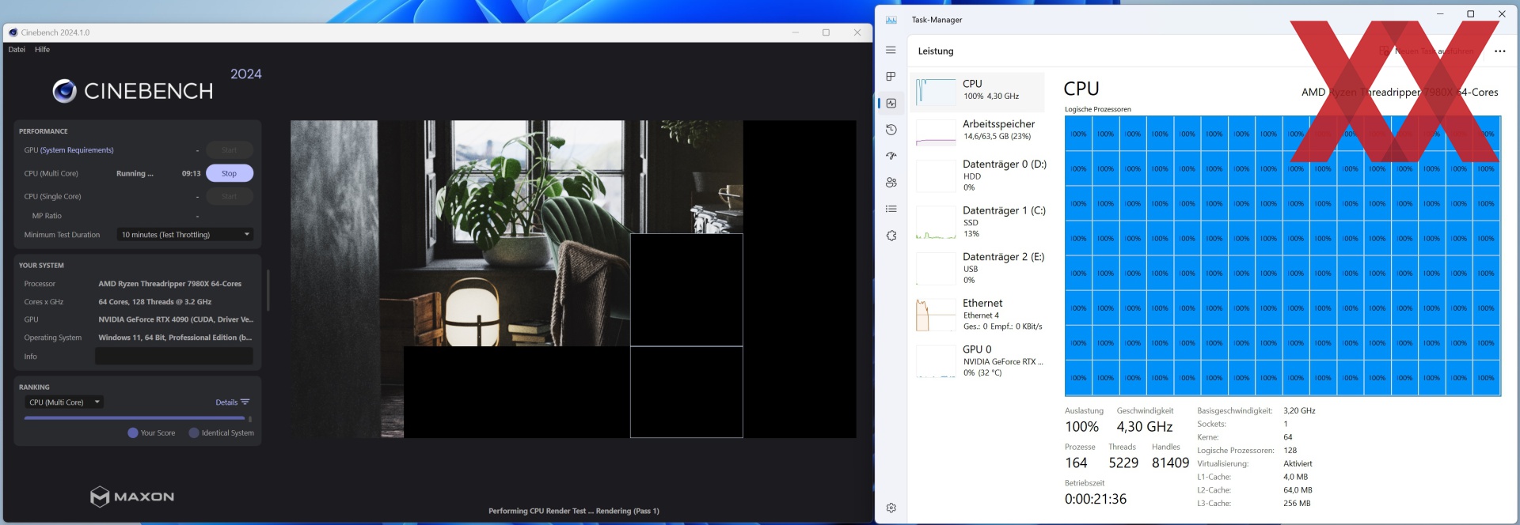The image size is (1520, 525).
Task: Click the Identical System legend dot
Action: click(x=193, y=432)
